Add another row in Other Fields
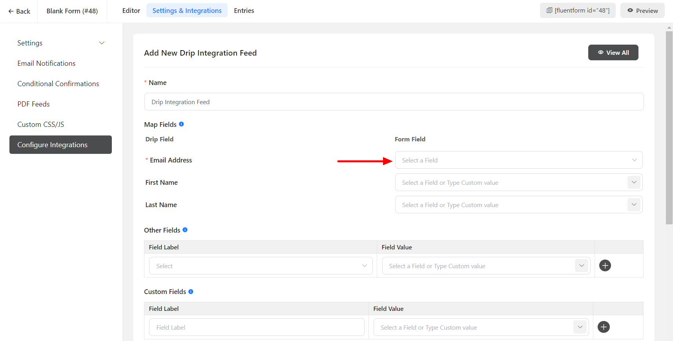This screenshot has width=673, height=341. click(x=605, y=265)
